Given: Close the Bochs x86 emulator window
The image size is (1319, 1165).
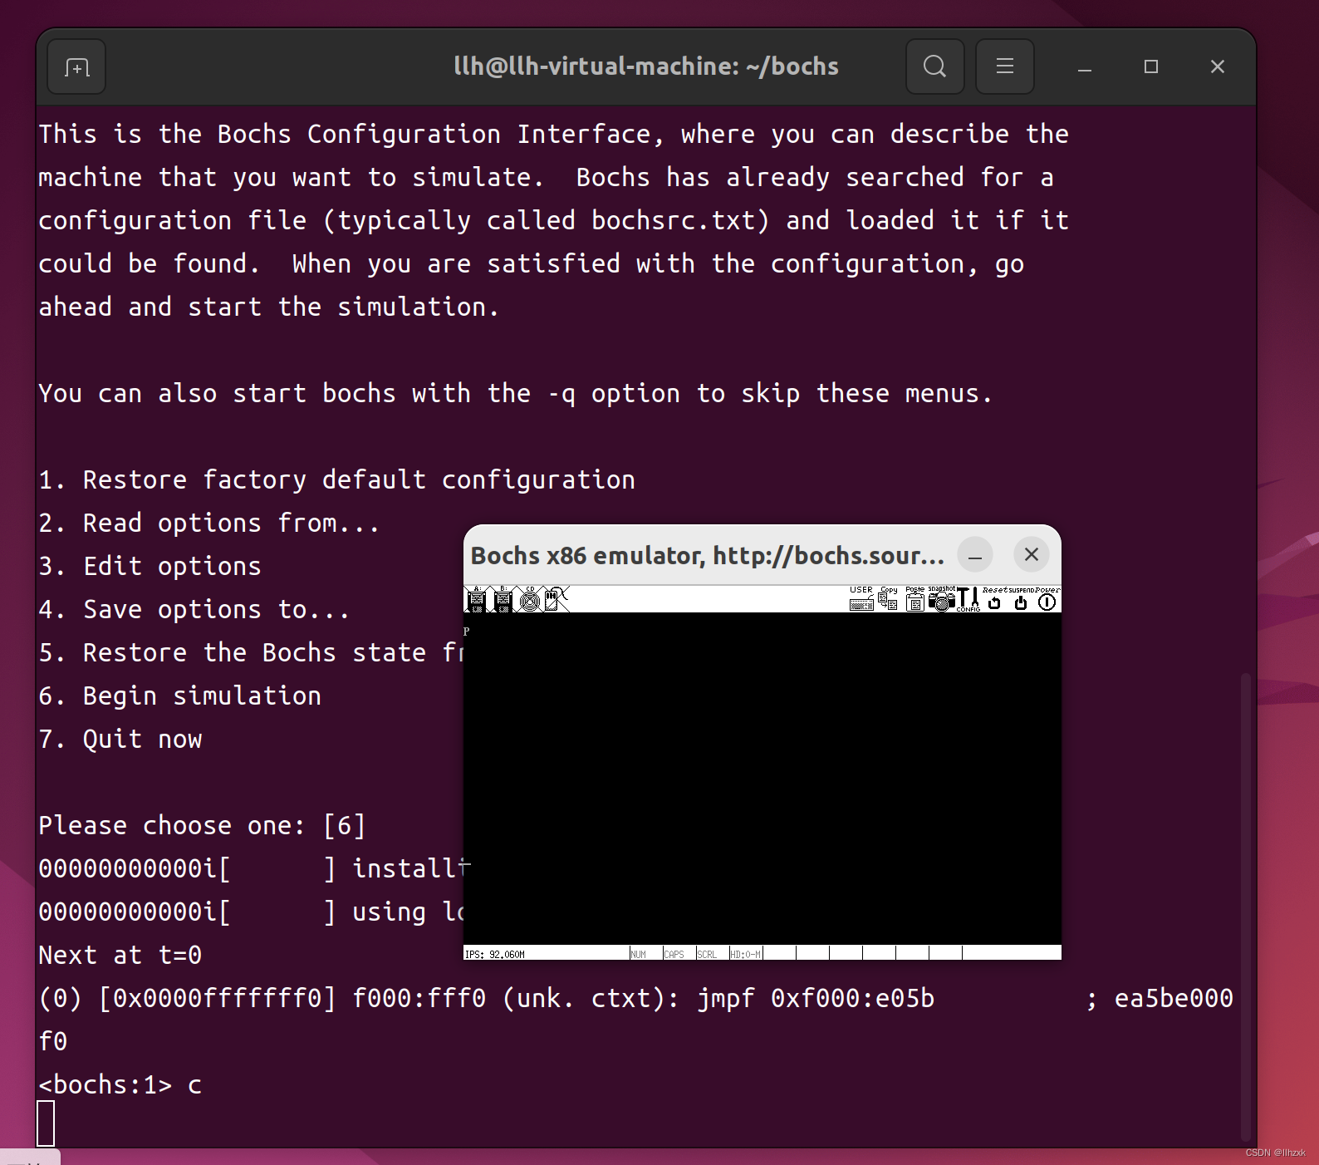Looking at the screenshot, I should (x=1032, y=554).
